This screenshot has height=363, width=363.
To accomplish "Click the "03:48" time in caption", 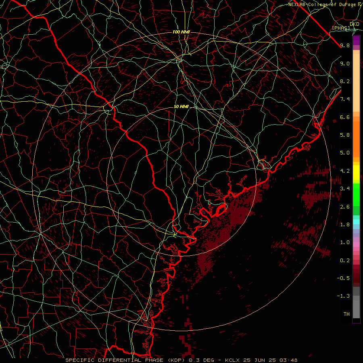I will click(x=289, y=360).
